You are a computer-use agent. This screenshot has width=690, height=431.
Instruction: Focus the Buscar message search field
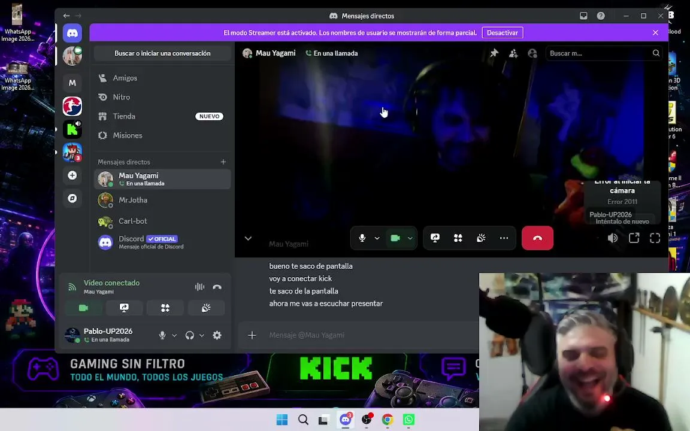(x=604, y=53)
